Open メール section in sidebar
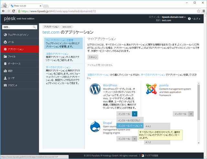 pos(19,42)
